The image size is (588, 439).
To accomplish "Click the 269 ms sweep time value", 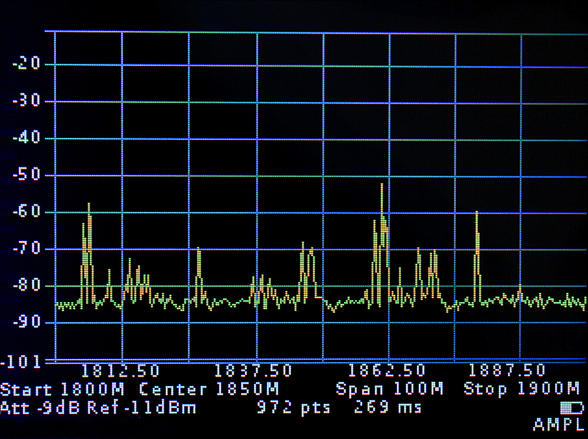I will 387,407.
